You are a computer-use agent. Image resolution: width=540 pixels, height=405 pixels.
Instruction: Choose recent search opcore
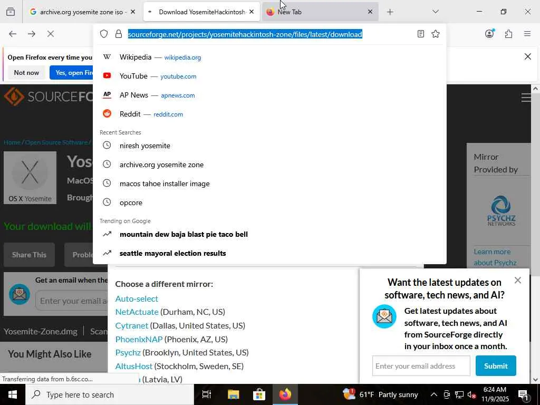tap(269, 202)
